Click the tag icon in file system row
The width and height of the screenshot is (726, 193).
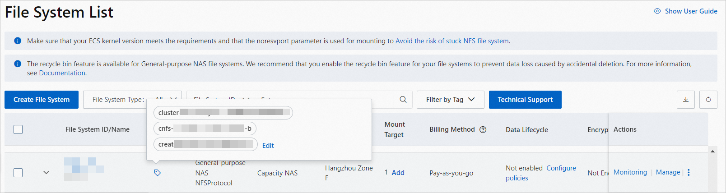click(157, 173)
